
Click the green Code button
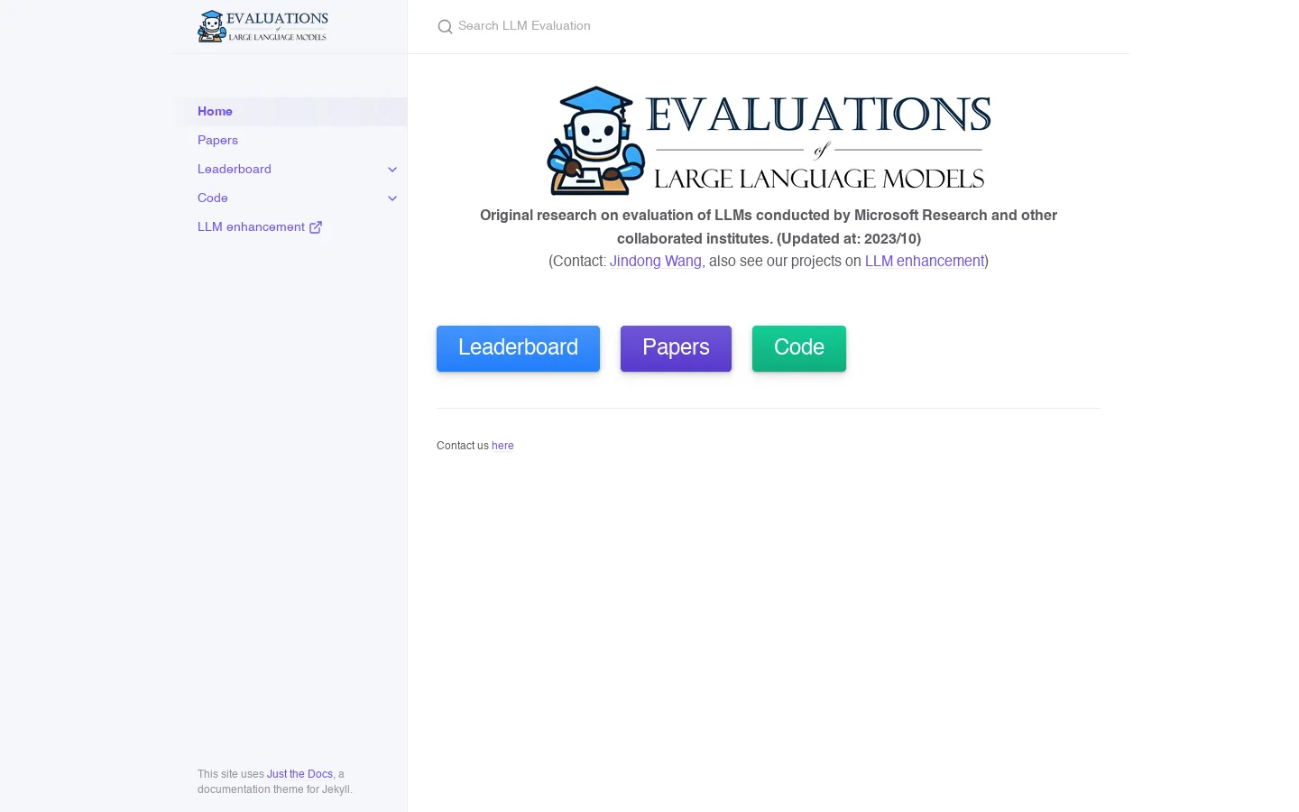(x=799, y=348)
